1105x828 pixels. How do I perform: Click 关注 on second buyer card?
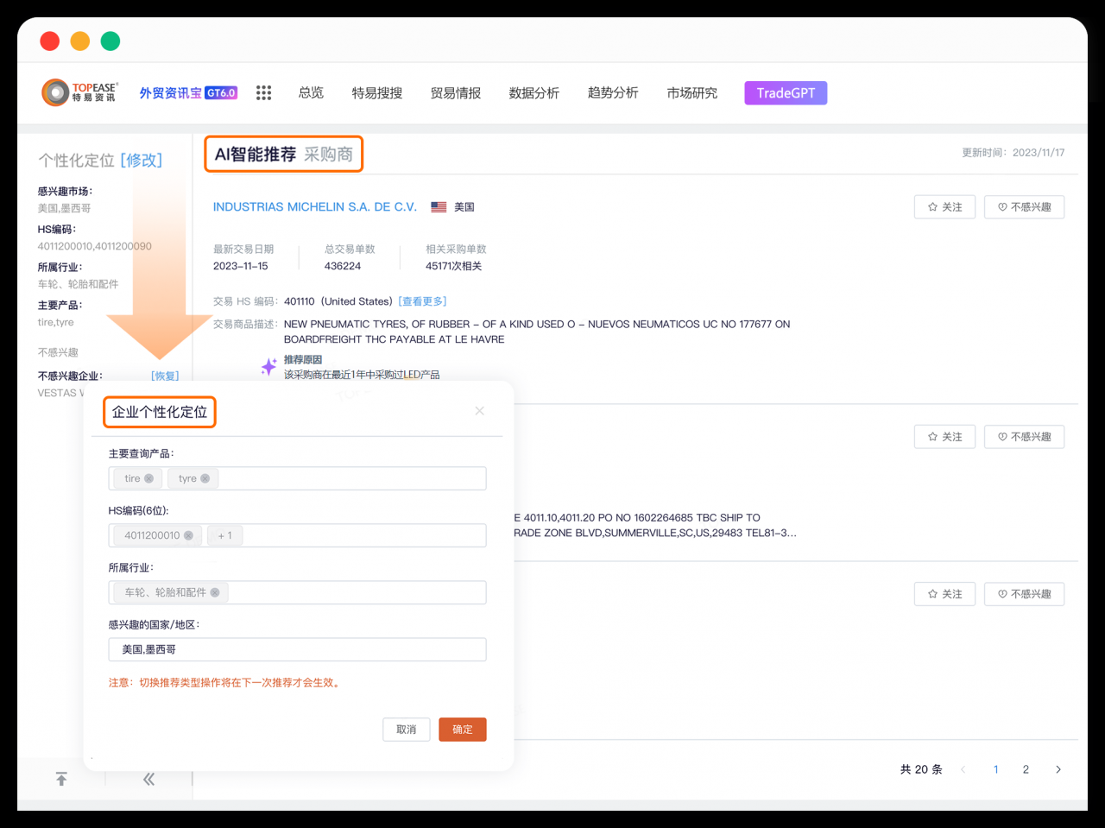[944, 437]
